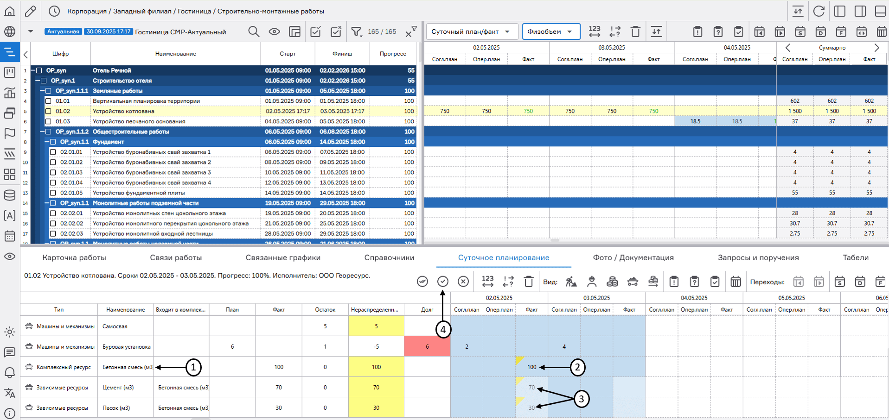Select the red Долг cell with value 6
The width and height of the screenshot is (889, 420).
point(427,346)
